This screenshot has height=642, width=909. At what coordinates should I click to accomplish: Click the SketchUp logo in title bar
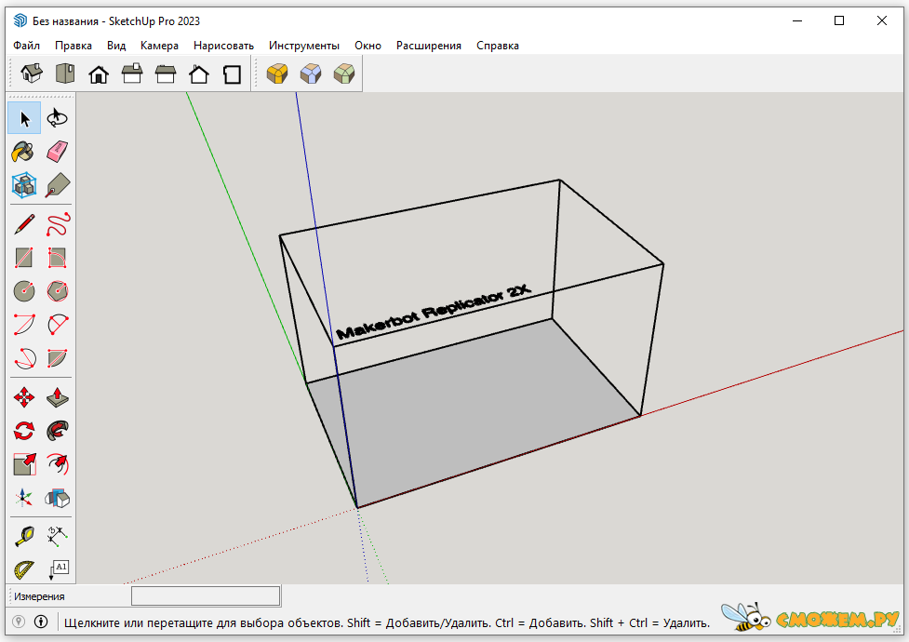click(x=20, y=20)
